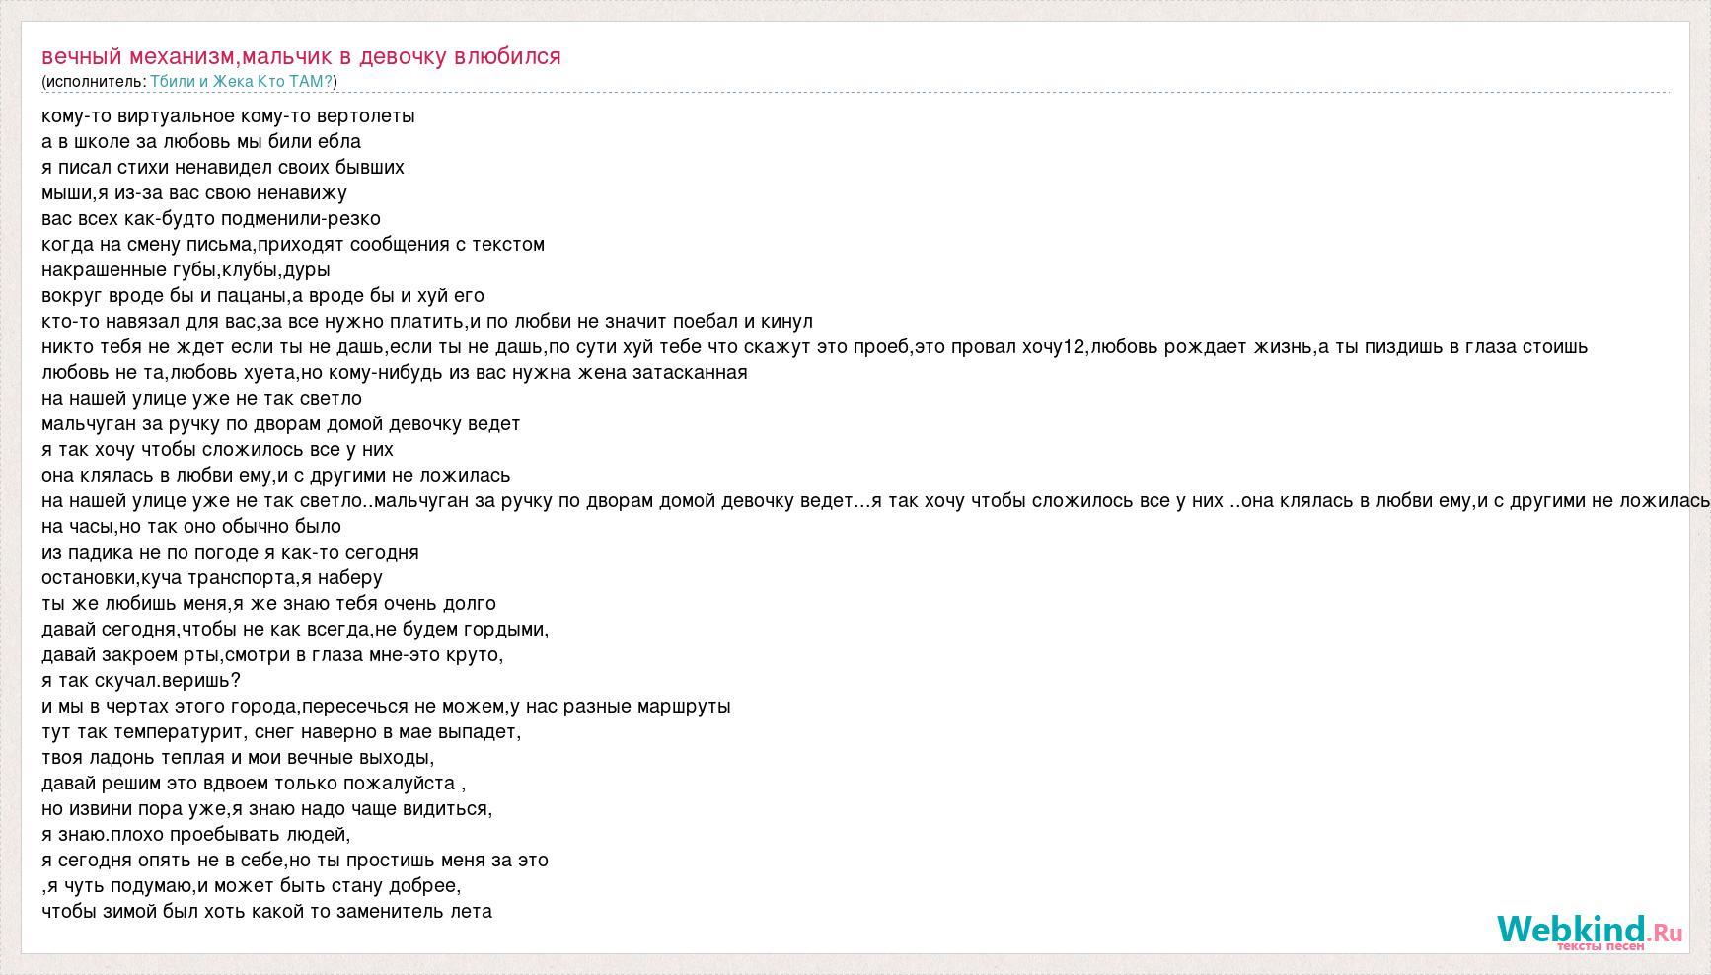Click line 'я так хочу чтобы сложилось все у них'

click(x=218, y=449)
